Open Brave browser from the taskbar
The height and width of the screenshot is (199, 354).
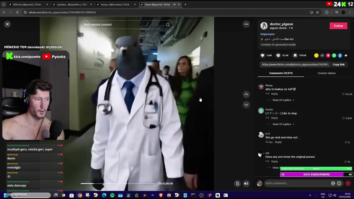click(161, 195)
